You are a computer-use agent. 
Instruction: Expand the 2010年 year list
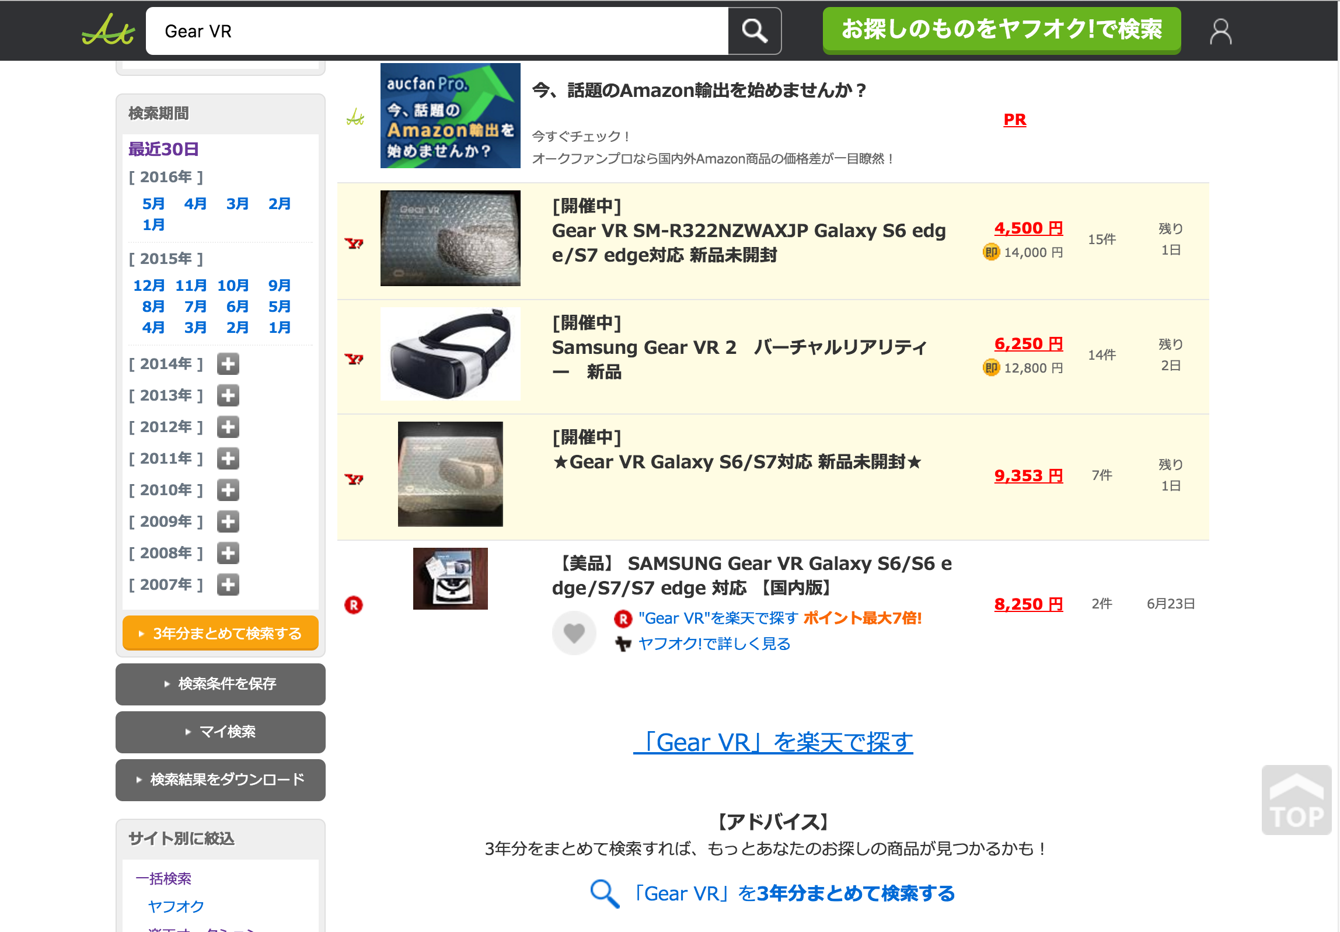228,490
